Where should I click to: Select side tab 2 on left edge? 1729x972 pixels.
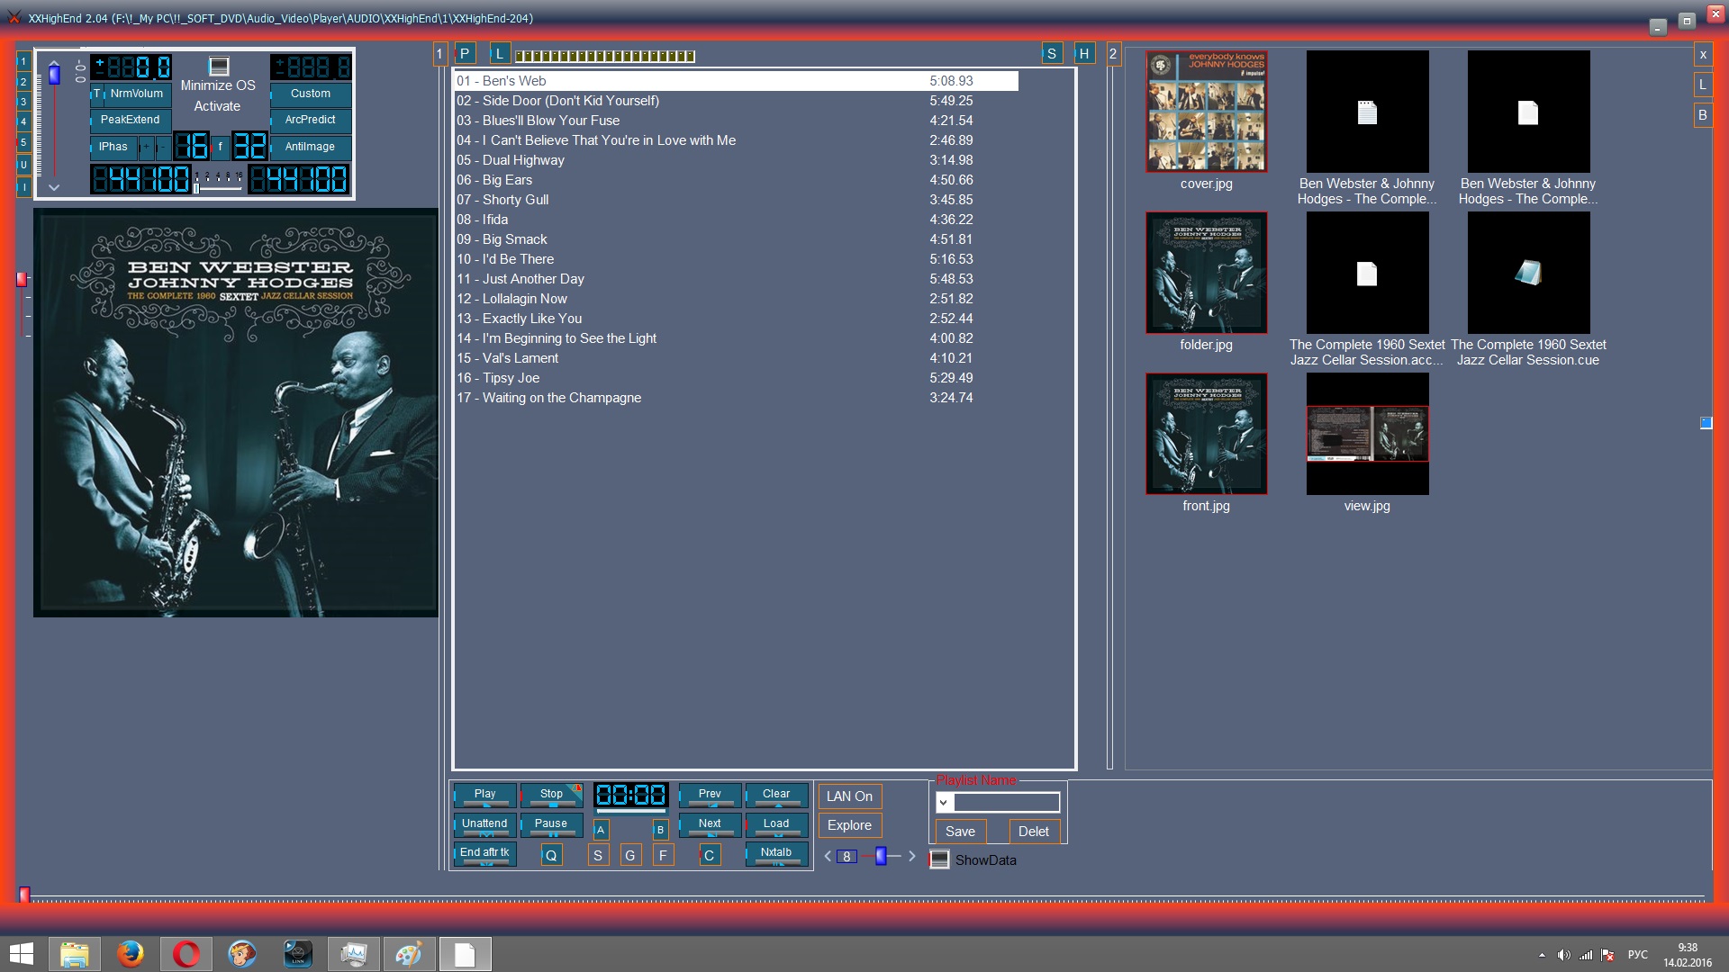(23, 82)
